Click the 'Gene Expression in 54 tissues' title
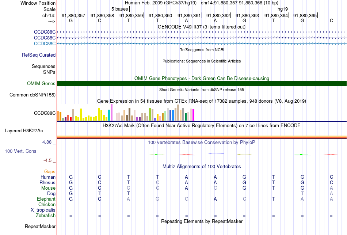This screenshot has height=235, width=347. [x=202, y=101]
